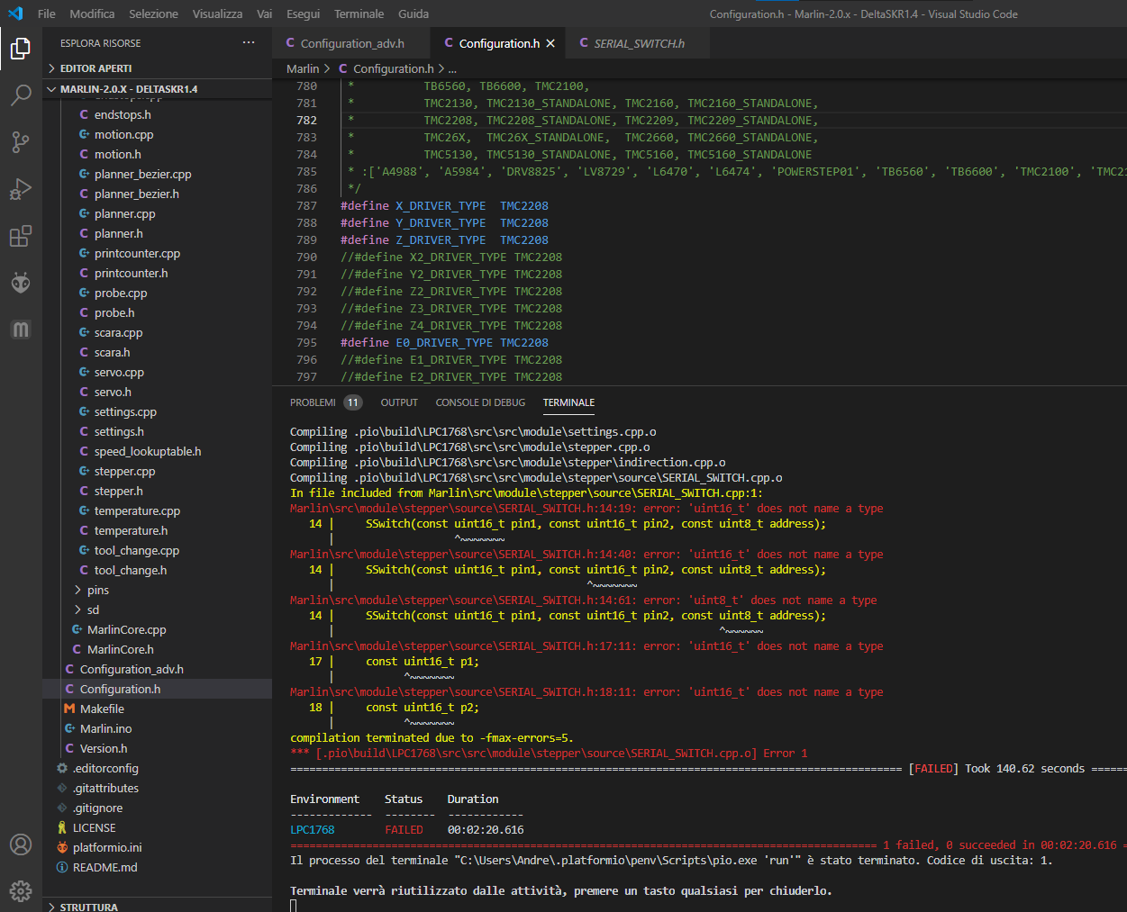This screenshot has width=1127, height=912.
Task: Open the Search view icon
Action: (x=21, y=95)
